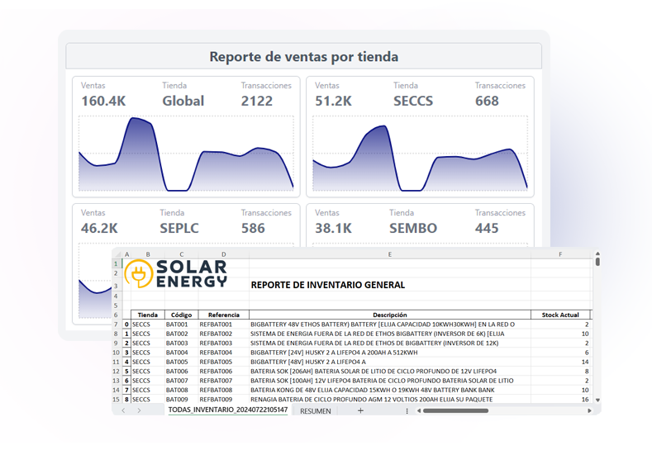Click the 46.2K sales value
This screenshot has height=450, width=652.
click(99, 228)
